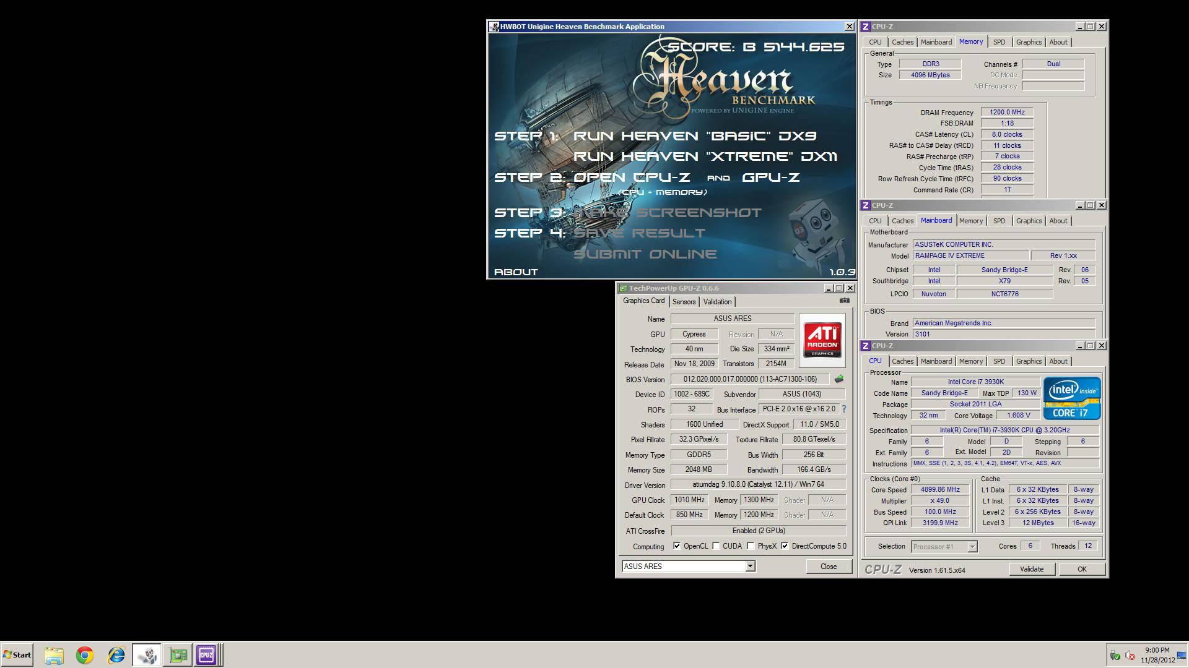1189x668 pixels.
Task: Open the Graphics Card tab in GPU-Z
Action: 643,301
